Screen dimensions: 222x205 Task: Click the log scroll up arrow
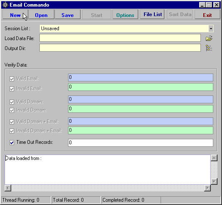tap(214, 158)
